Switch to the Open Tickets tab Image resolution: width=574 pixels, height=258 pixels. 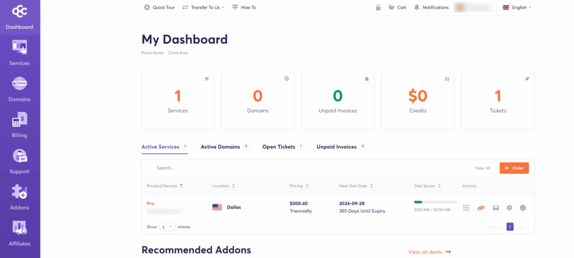[x=279, y=147]
